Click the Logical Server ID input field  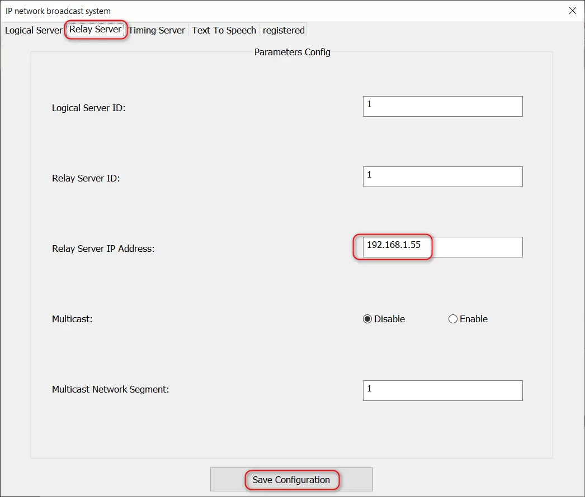tap(442, 106)
